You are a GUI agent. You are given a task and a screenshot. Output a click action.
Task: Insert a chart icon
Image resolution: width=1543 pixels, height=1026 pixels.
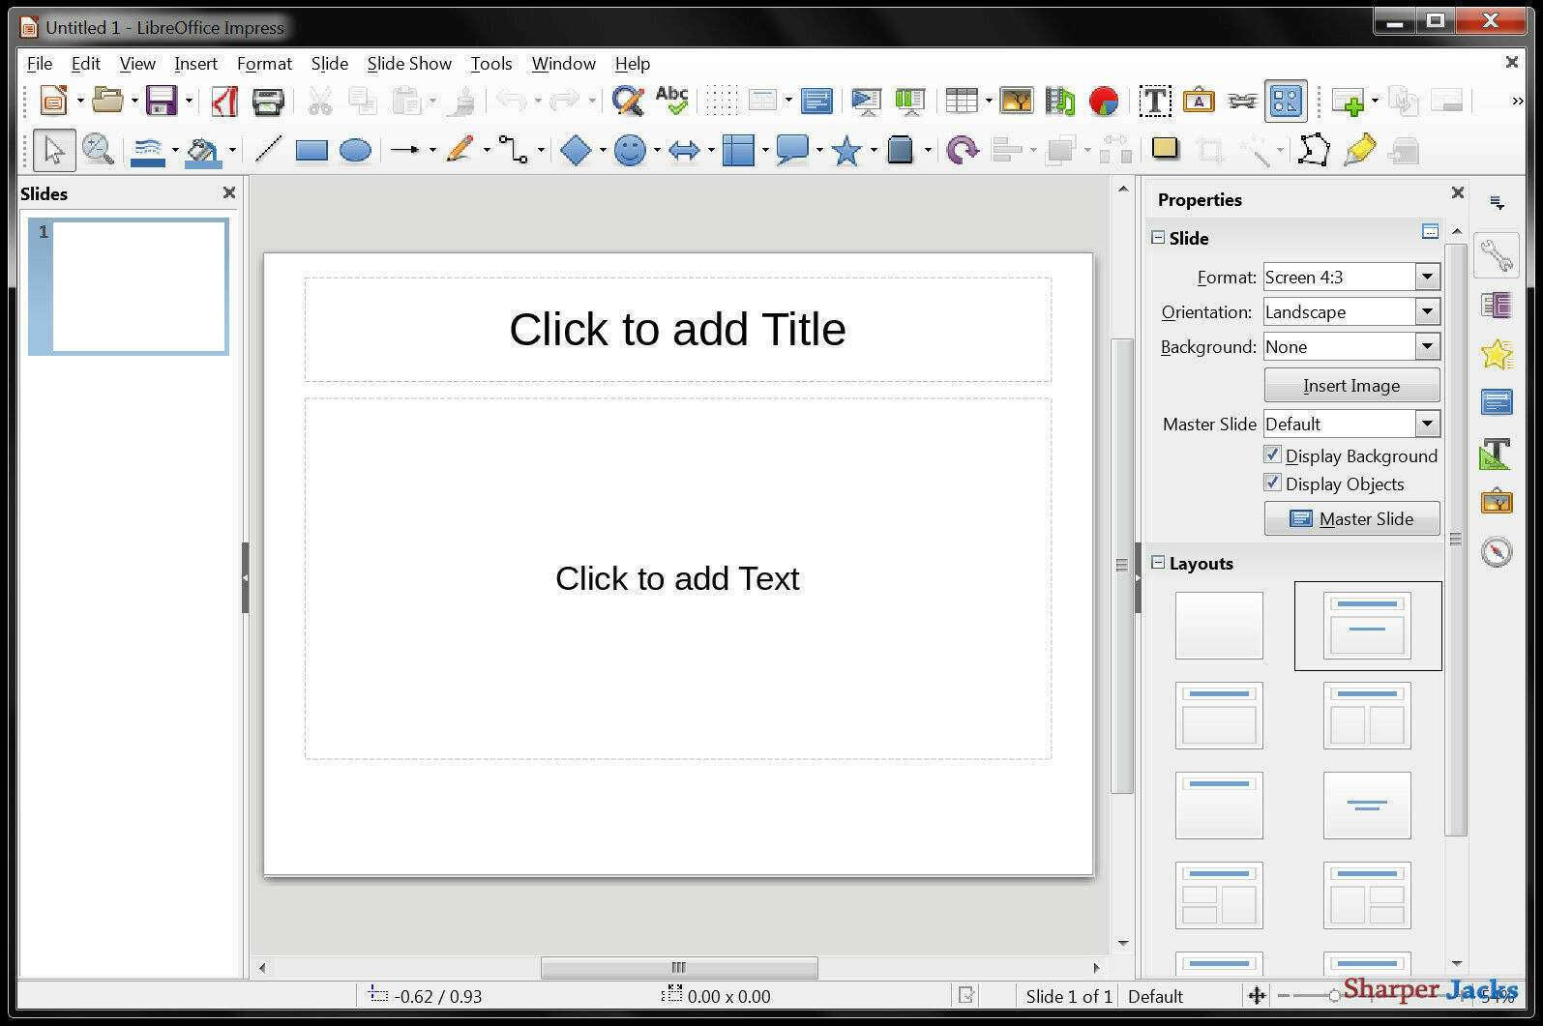tap(1104, 101)
